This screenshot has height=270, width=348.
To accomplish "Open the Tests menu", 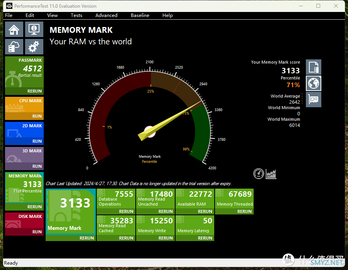I will 76,15.
